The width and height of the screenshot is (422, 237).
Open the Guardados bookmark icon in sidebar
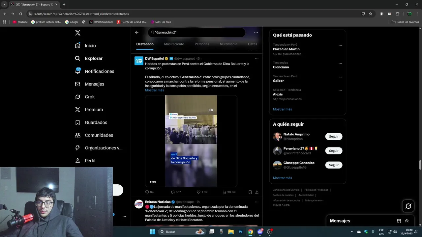[77, 122]
